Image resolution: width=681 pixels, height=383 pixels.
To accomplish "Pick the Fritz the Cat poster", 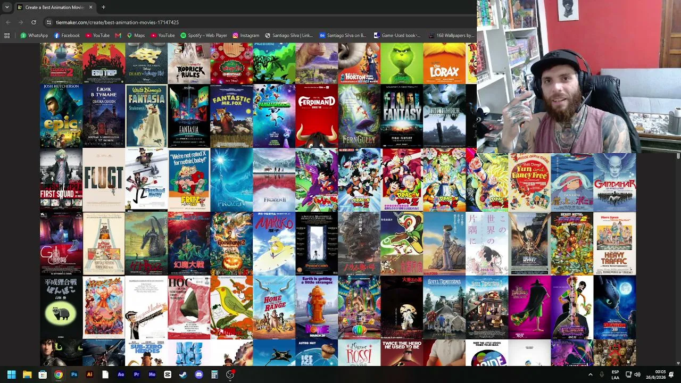I will (x=189, y=180).
